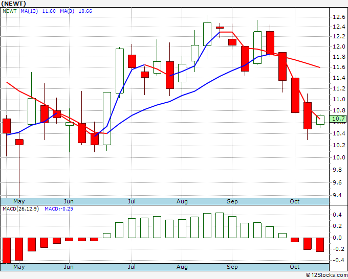
Task: Click the (NEWT) chart title
Action: (x=13, y=4)
